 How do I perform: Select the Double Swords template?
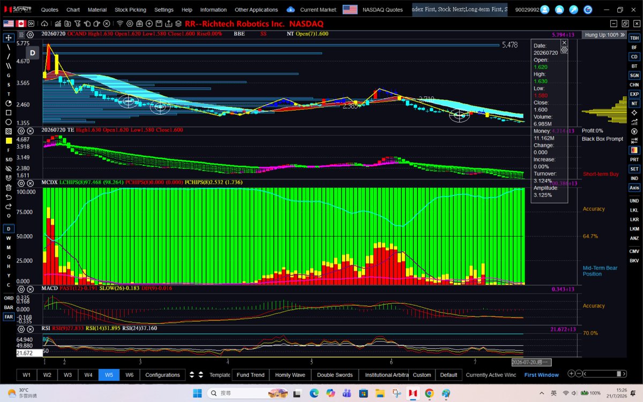click(334, 375)
